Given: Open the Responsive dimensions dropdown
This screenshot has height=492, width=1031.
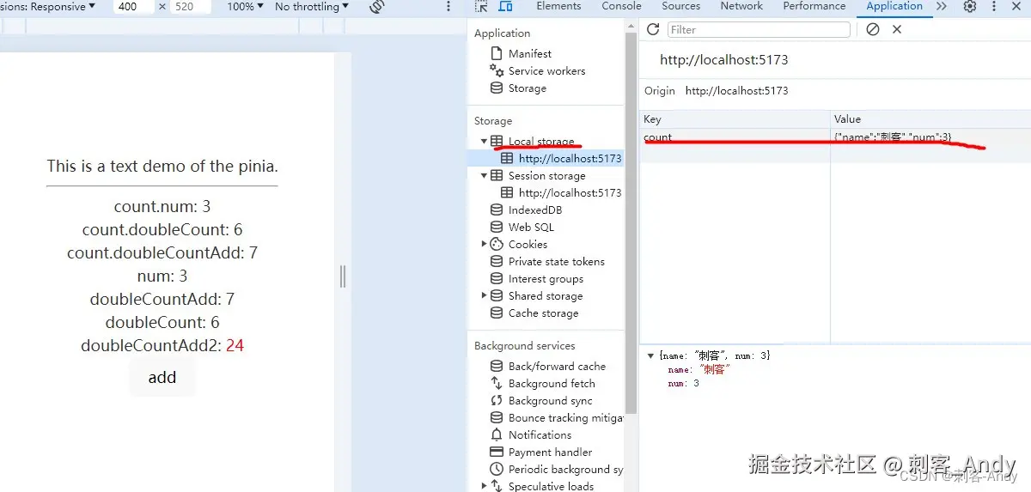Looking at the screenshot, I should [x=48, y=7].
